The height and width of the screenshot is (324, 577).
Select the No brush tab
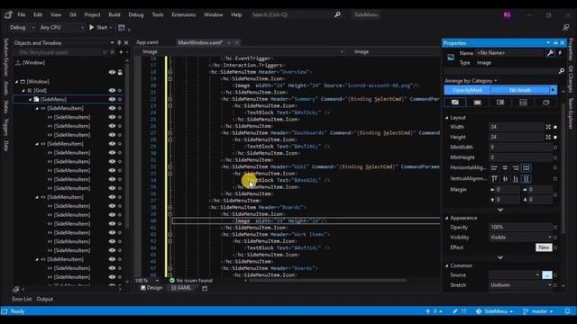coord(454,103)
